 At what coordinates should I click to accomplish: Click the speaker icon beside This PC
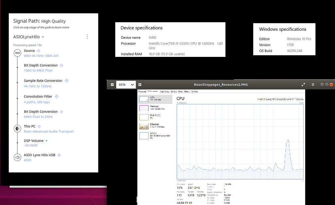click(x=17, y=128)
